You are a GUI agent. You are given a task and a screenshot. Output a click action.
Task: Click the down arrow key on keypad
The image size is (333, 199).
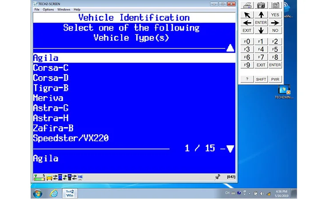pos(261,31)
